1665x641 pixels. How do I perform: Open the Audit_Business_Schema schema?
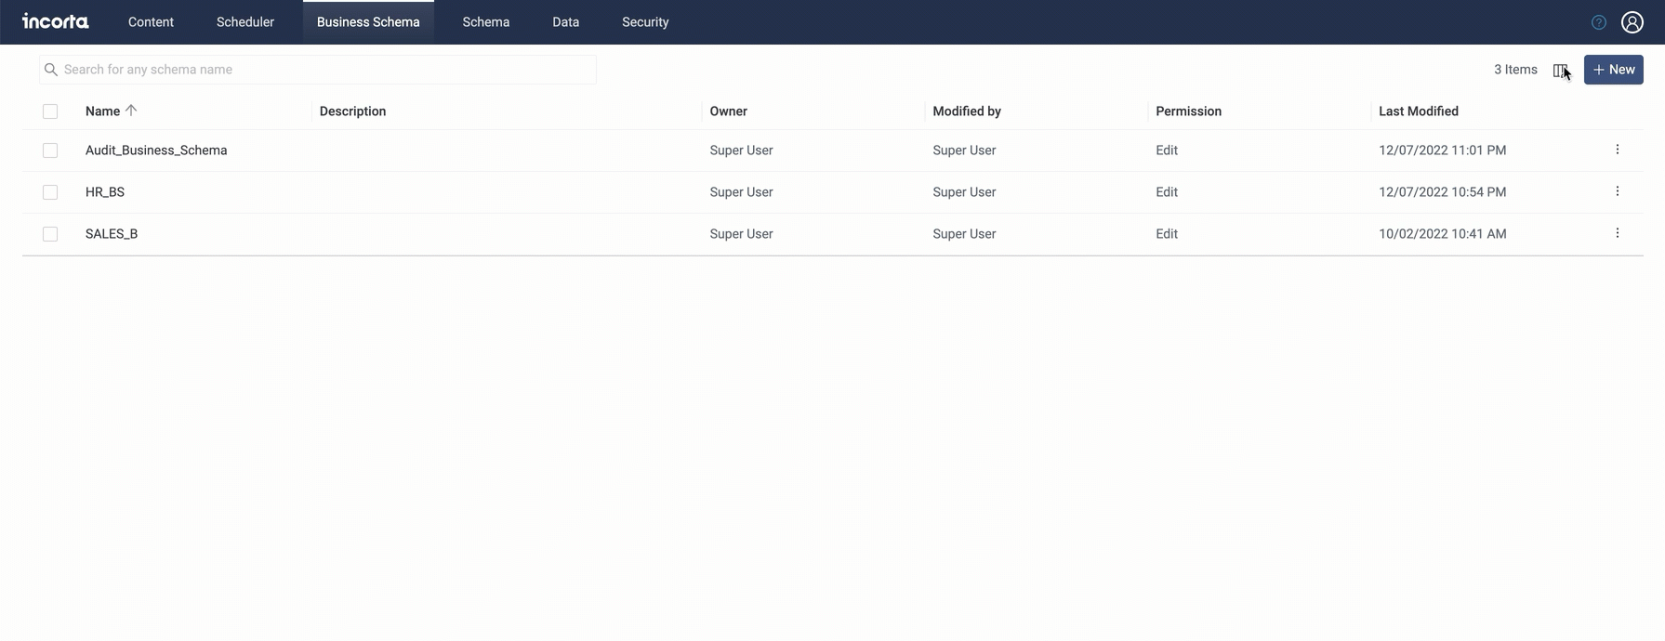[156, 150]
